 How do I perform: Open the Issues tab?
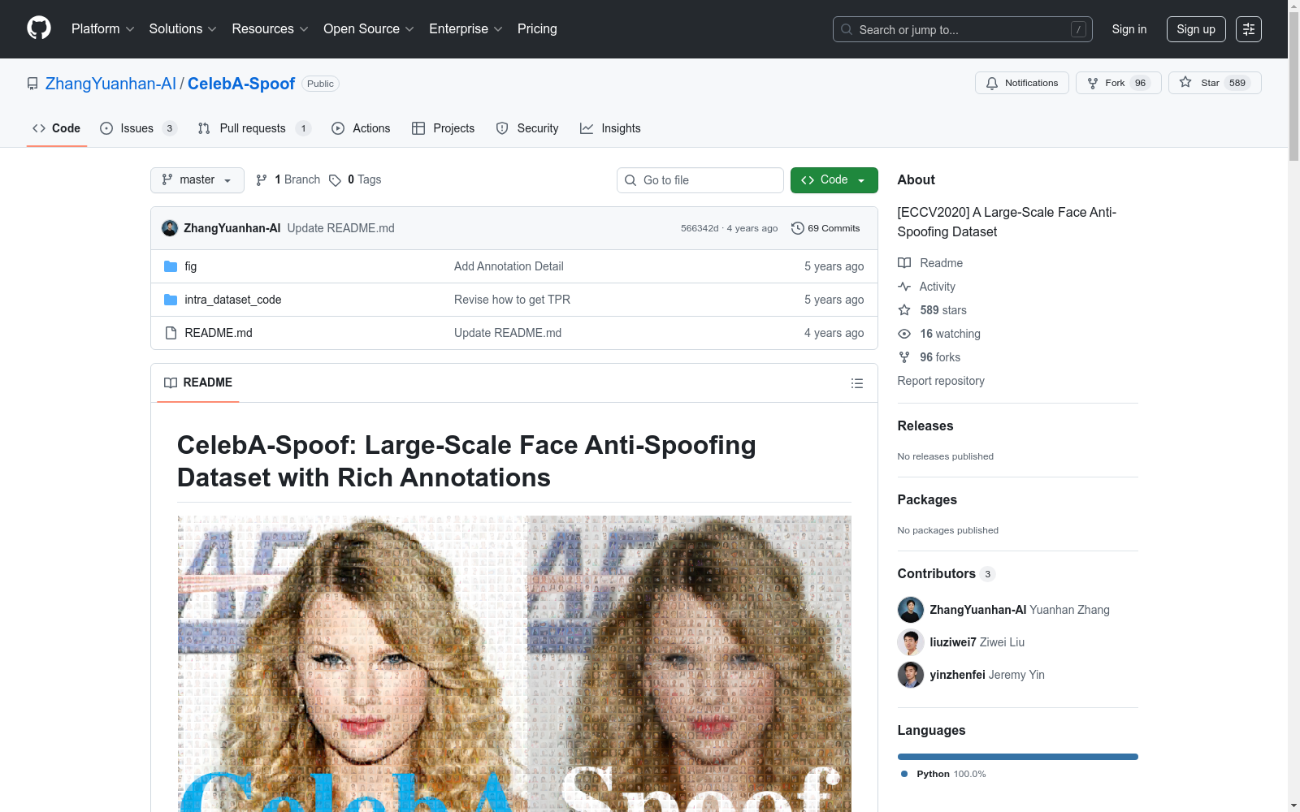138,128
